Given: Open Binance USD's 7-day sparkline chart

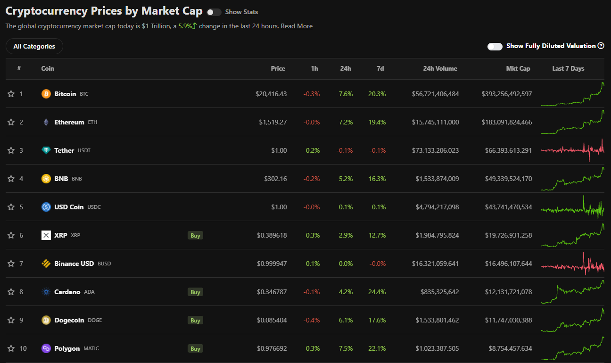Looking at the screenshot, I should [572, 264].
